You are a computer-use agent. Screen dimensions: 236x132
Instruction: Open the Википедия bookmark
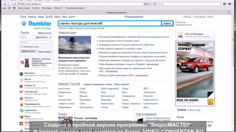tap(47, 8)
